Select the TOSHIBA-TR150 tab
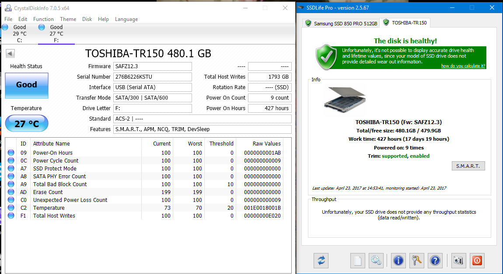Image resolution: width=503 pixels, height=274 pixels. tap(405, 23)
